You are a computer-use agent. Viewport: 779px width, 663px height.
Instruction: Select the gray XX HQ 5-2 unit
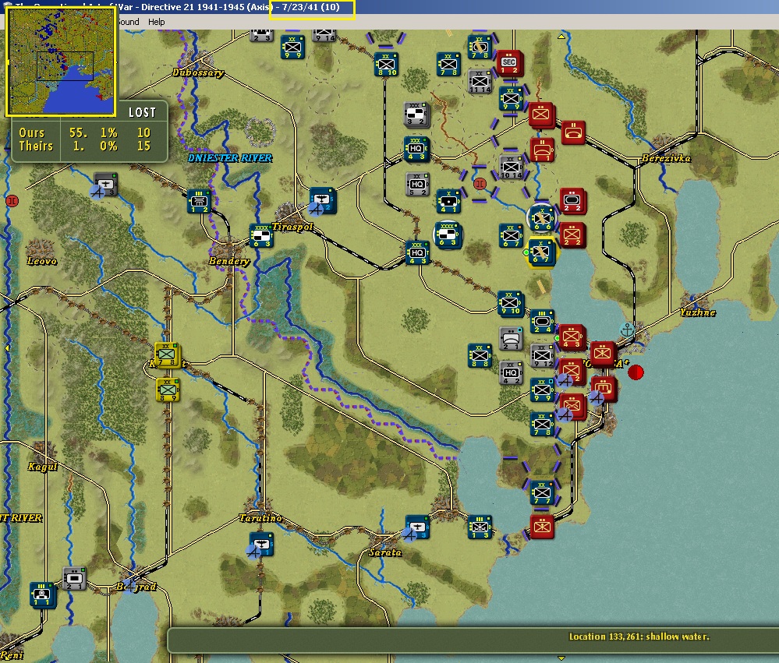point(417,185)
